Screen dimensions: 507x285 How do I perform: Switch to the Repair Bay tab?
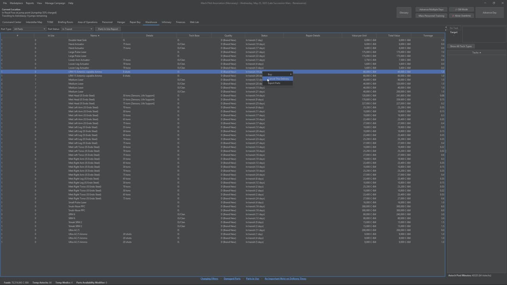(x=135, y=22)
